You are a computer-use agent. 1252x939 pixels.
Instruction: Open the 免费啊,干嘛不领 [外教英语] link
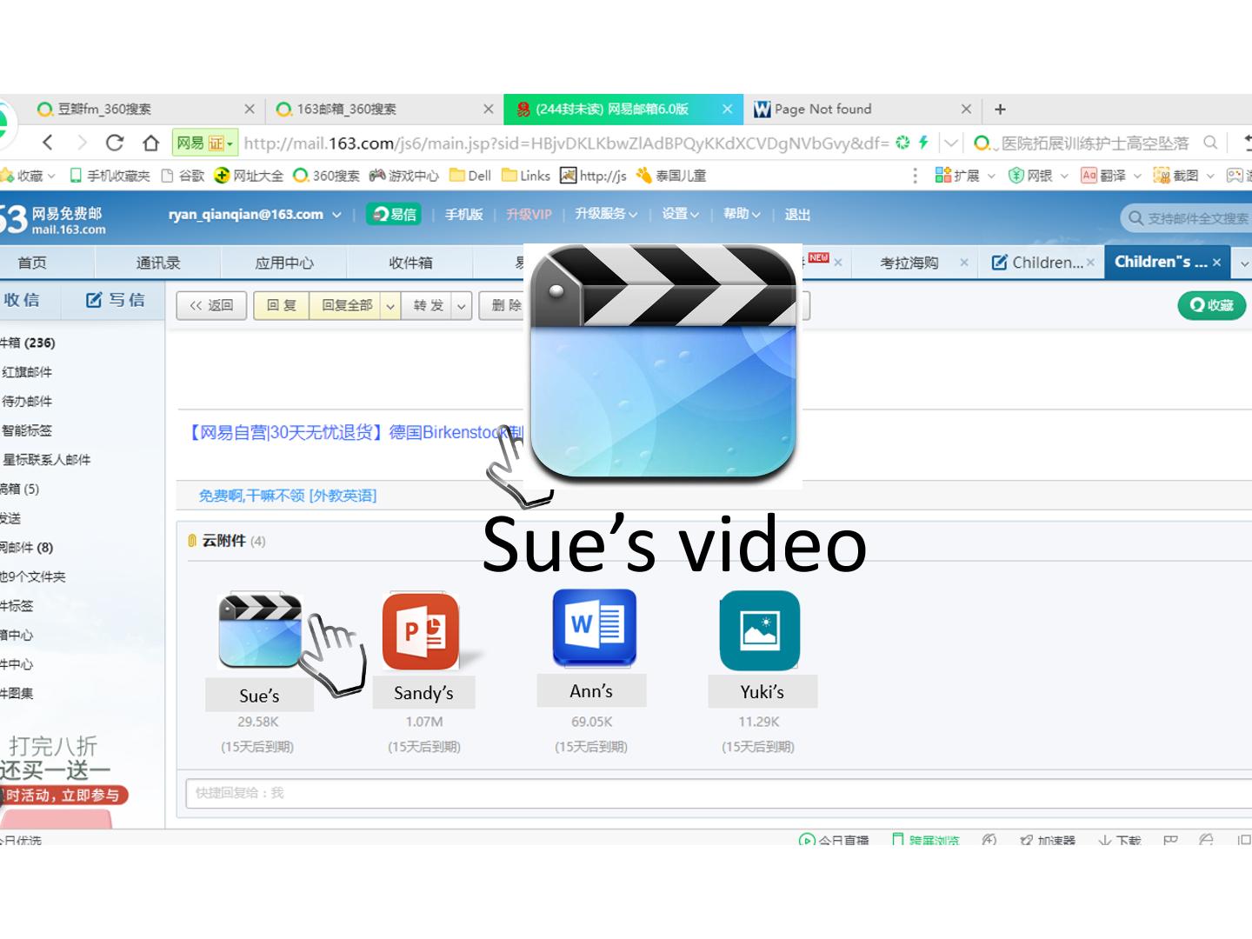[288, 496]
